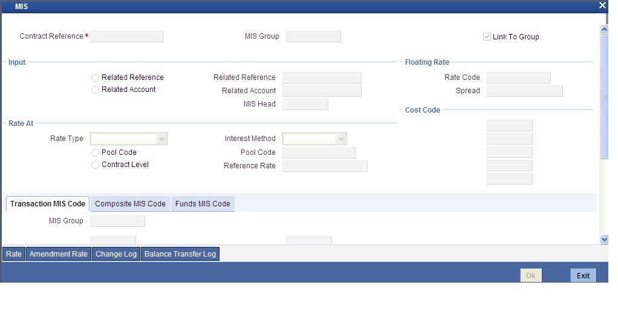Click the scrollbar down arrow
618x331 pixels.
(x=604, y=239)
